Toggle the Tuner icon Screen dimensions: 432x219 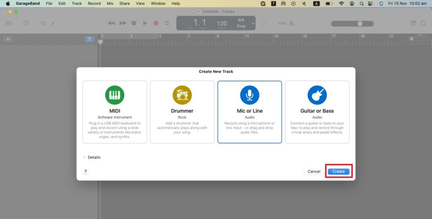click(x=265, y=23)
